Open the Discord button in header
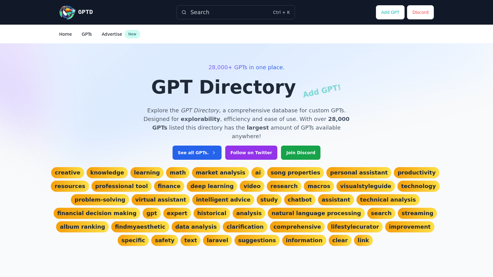Viewport: 493px width, 277px height. pyautogui.click(x=420, y=12)
